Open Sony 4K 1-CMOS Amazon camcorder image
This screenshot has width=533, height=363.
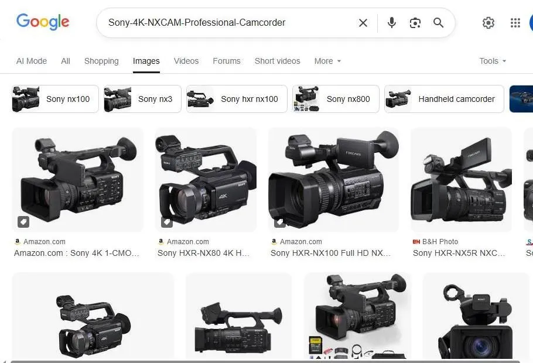(77, 180)
